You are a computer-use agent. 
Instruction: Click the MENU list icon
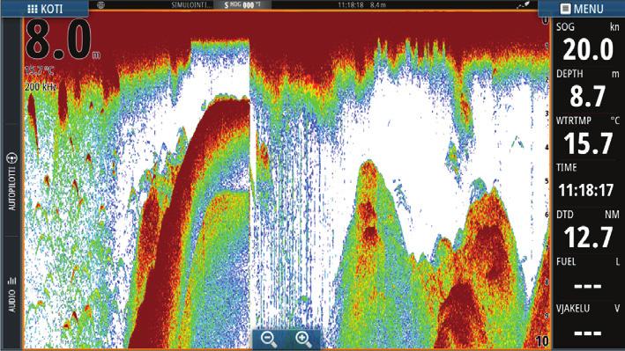pyautogui.click(x=565, y=9)
